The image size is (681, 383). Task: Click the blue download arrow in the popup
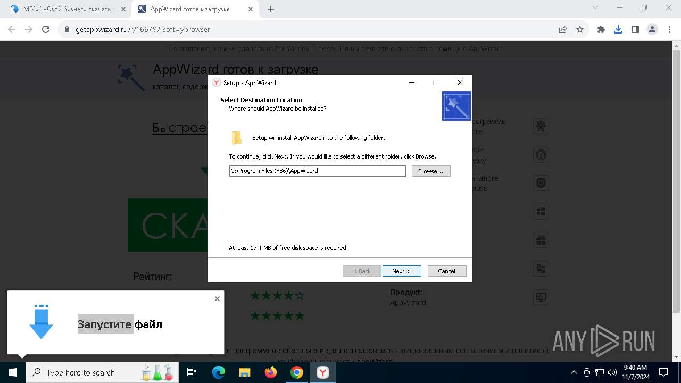(x=41, y=322)
